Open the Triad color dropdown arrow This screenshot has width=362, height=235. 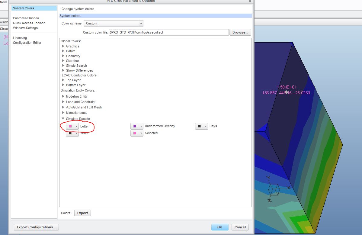(x=76, y=133)
